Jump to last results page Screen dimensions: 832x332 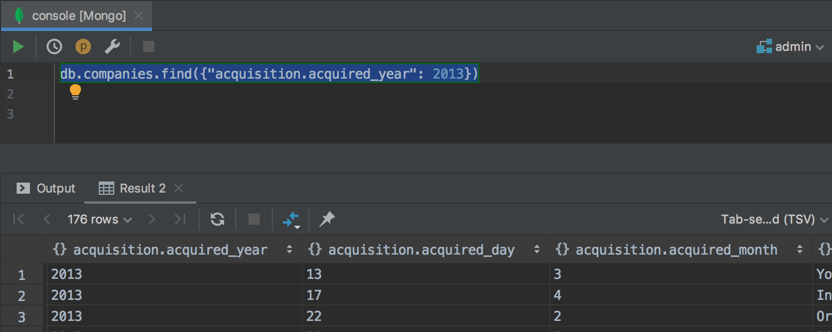(180, 220)
